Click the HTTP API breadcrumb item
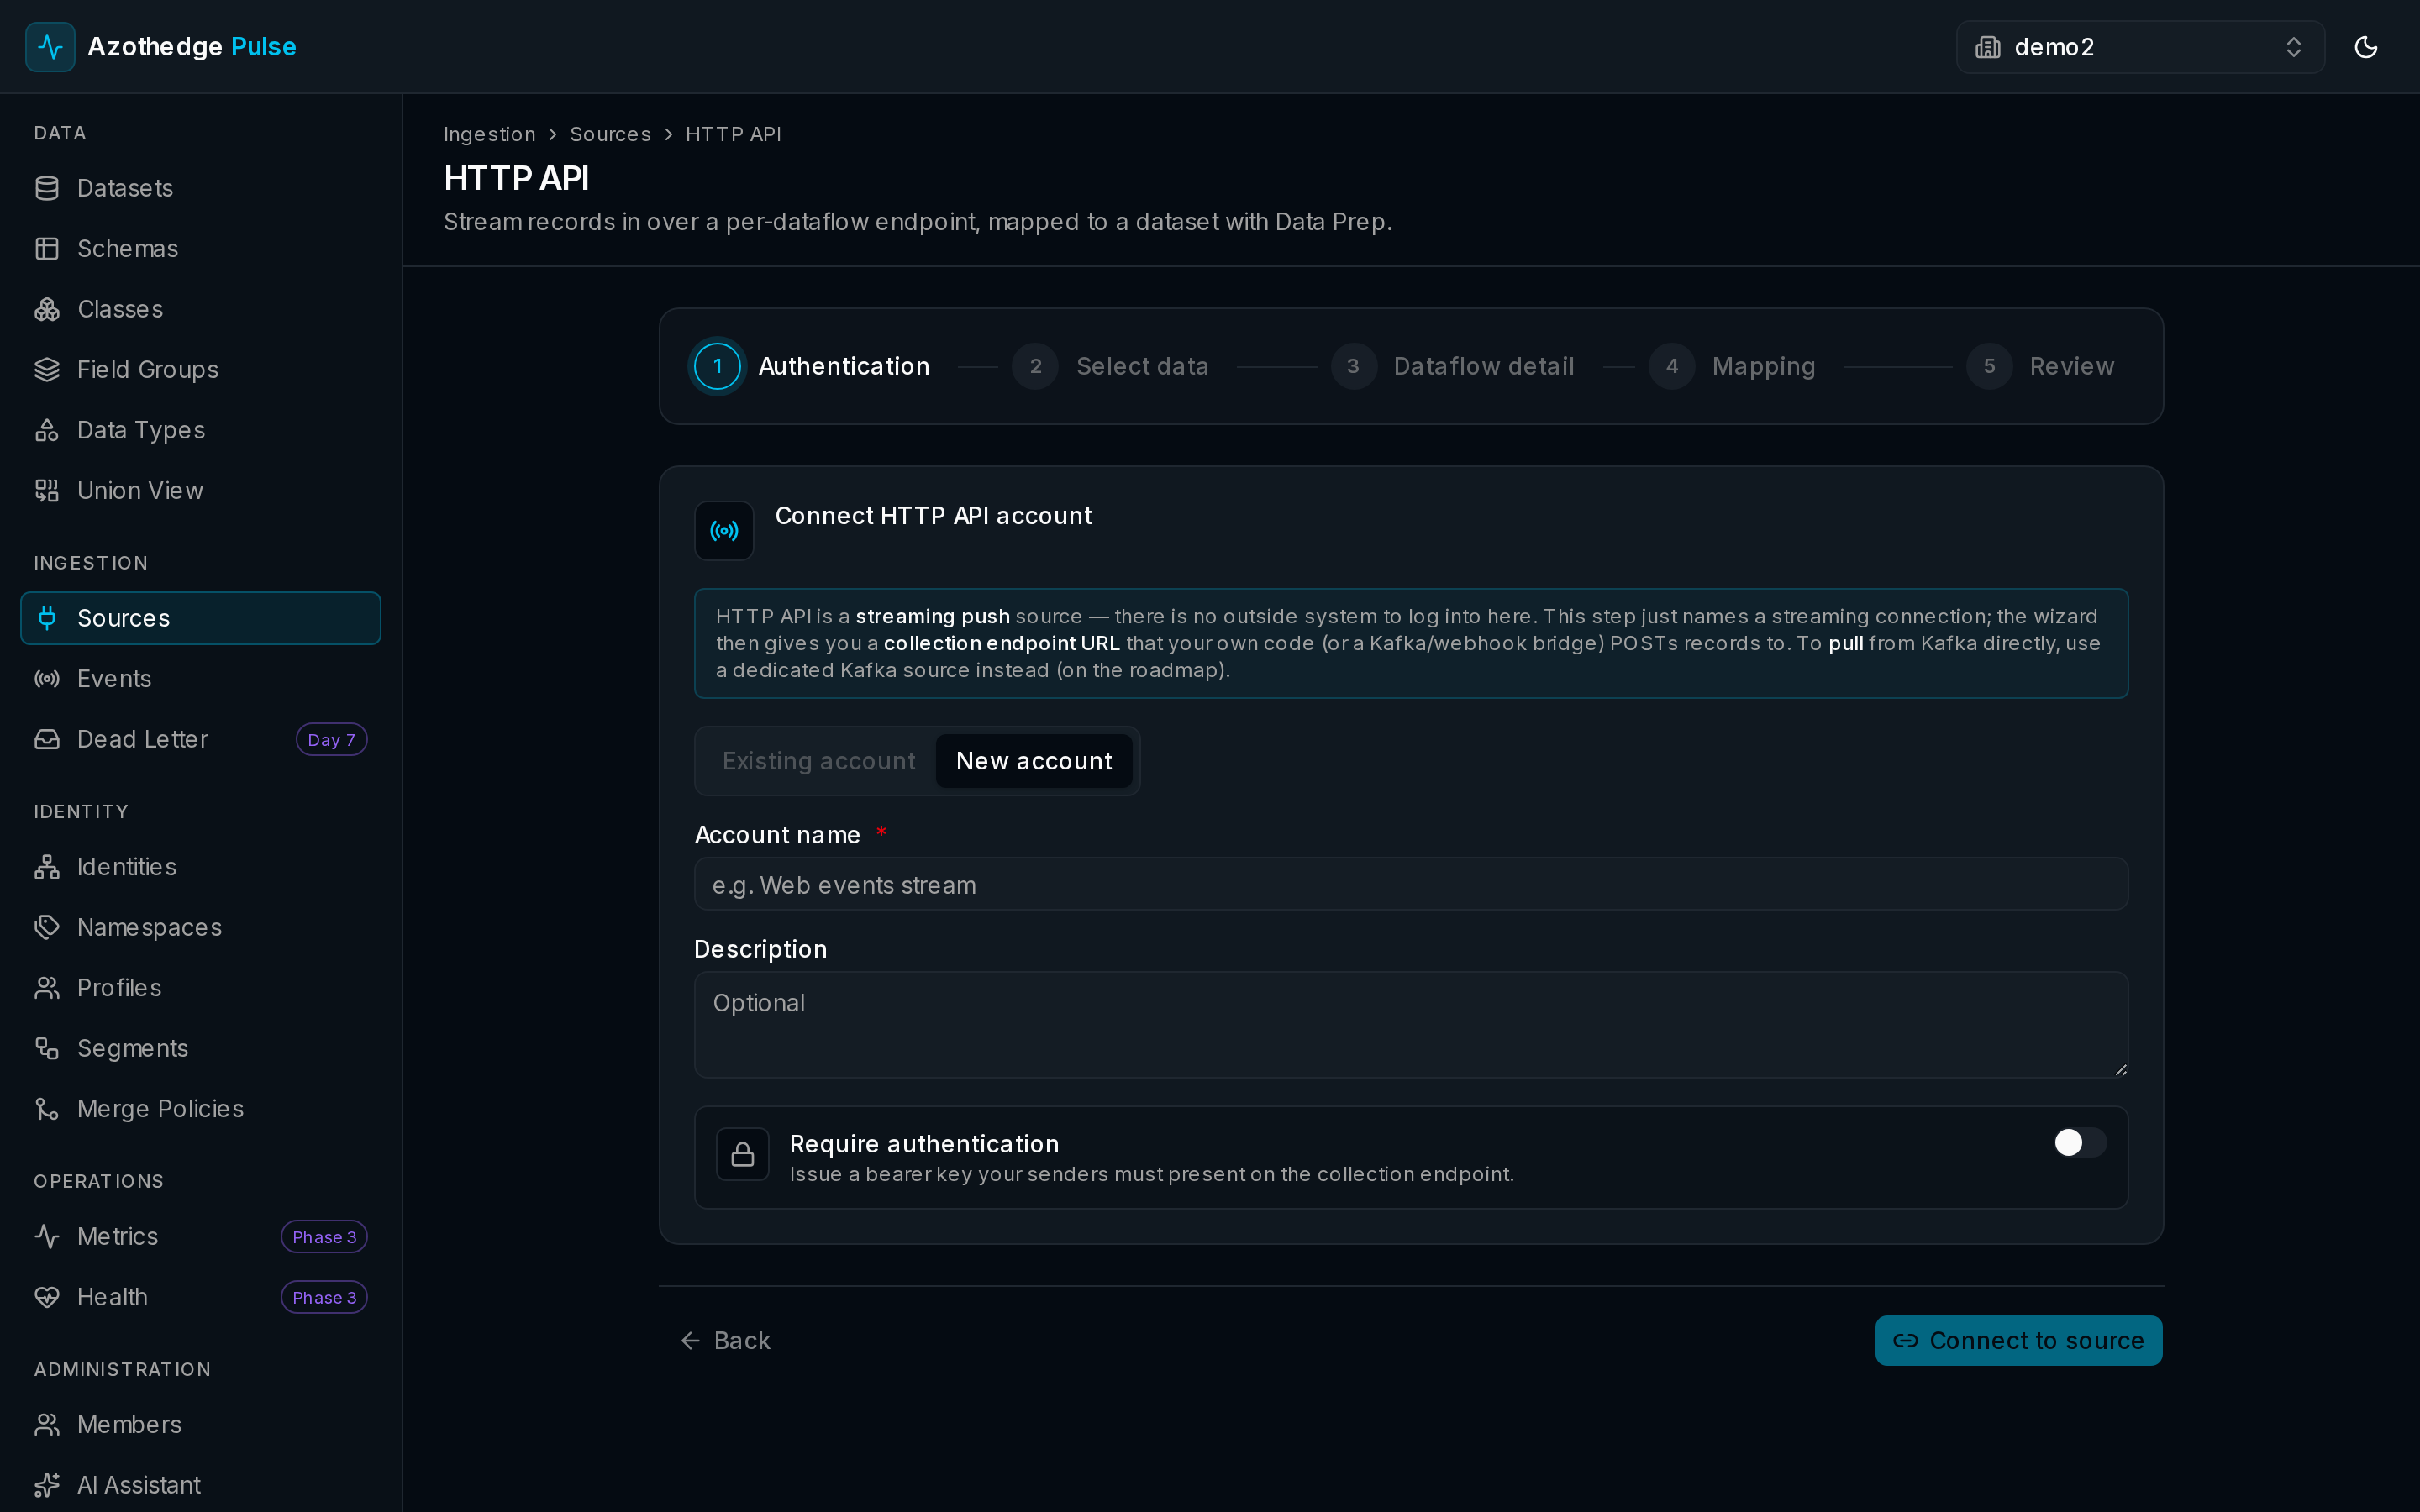The height and width of the screenshot is (1512, 2420). pyautogui.click(x=733, y=134)
